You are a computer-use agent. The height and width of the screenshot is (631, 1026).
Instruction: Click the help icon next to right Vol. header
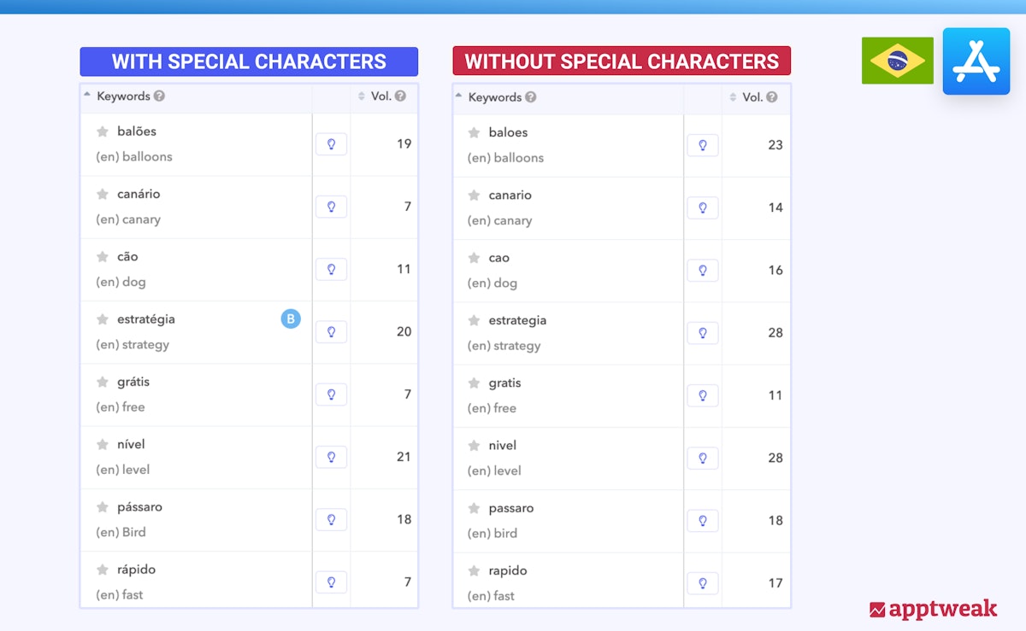tap(772, 97)
